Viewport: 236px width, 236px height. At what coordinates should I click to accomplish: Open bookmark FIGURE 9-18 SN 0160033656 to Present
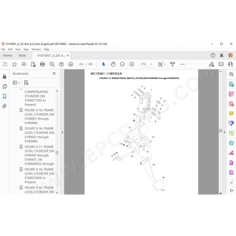point(39,176)
